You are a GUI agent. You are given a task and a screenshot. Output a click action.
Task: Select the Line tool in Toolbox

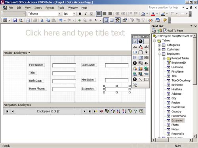coord(141,79)
